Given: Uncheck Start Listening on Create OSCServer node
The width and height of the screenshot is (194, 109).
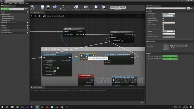Looking at the screenshot, I should tap(55, 71).
